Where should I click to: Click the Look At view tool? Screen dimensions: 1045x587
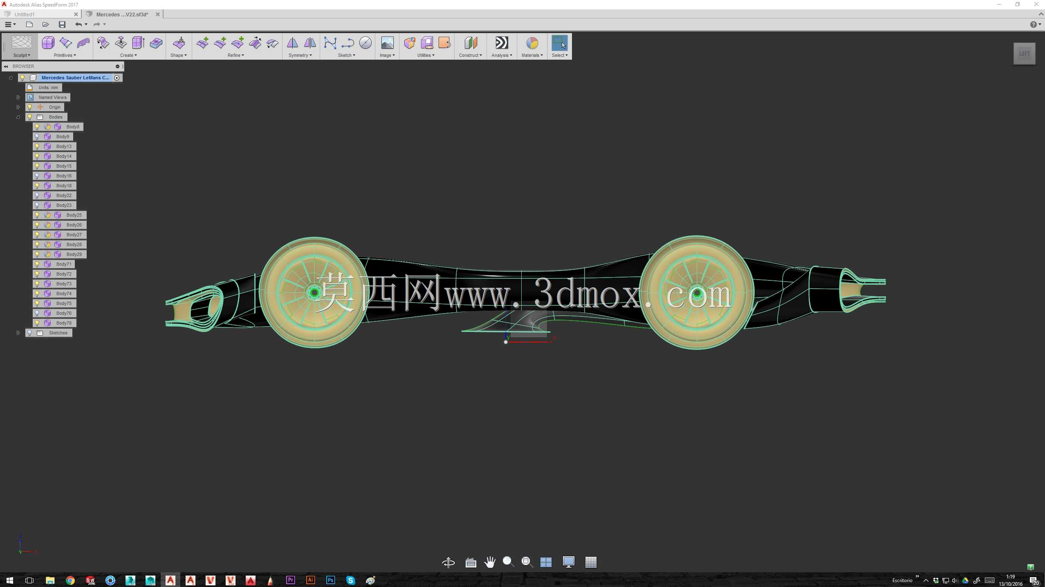pos(471,562)
